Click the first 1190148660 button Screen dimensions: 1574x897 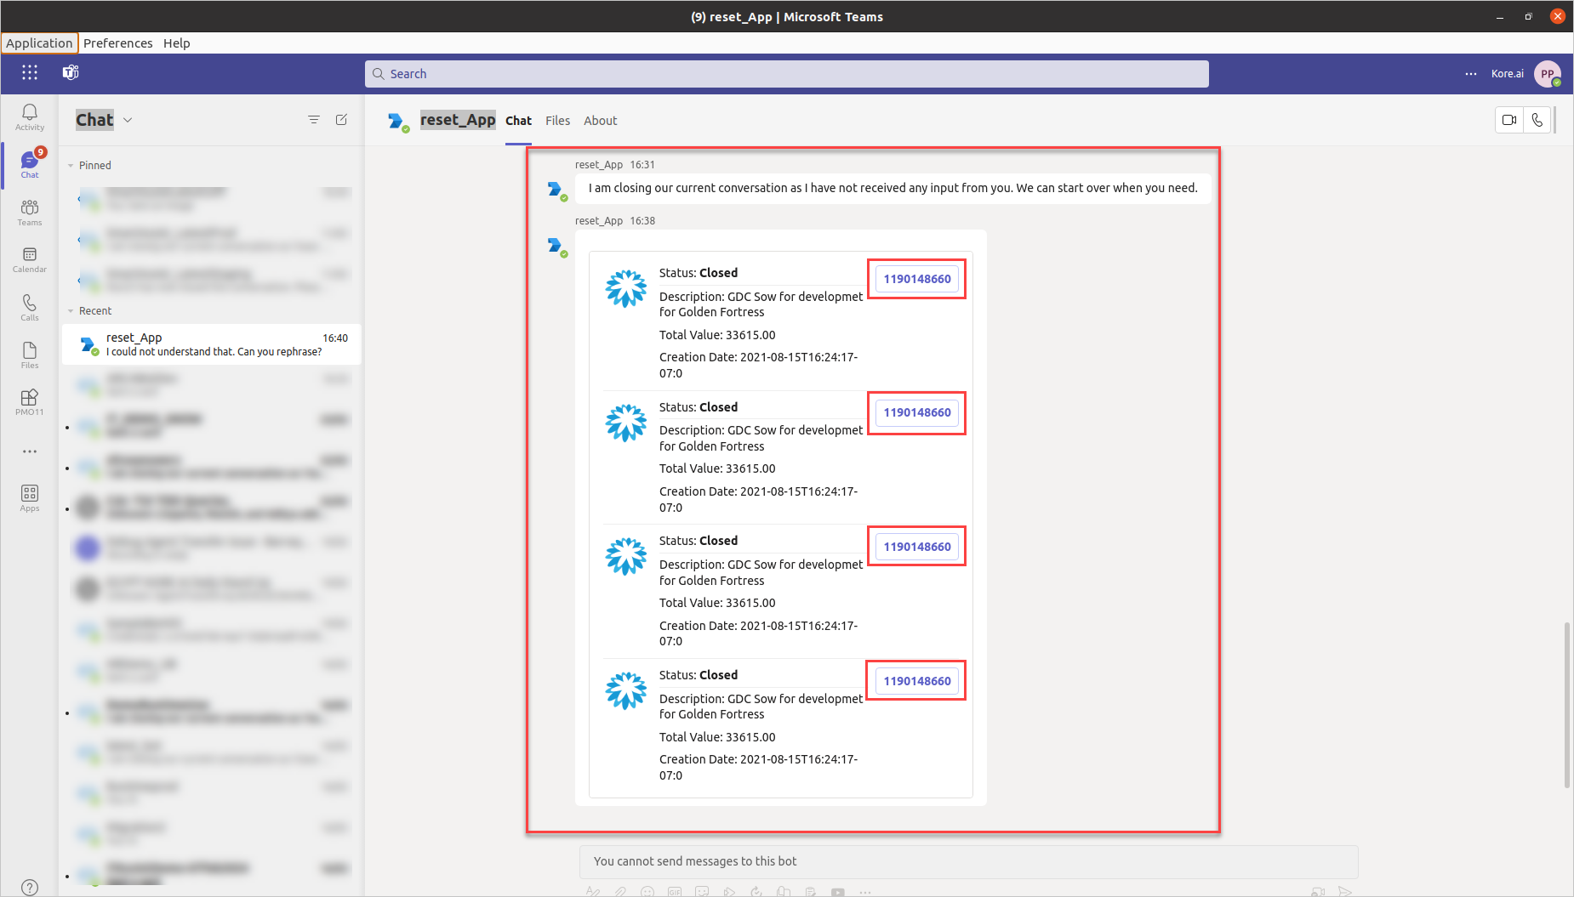tap(916, 279)
